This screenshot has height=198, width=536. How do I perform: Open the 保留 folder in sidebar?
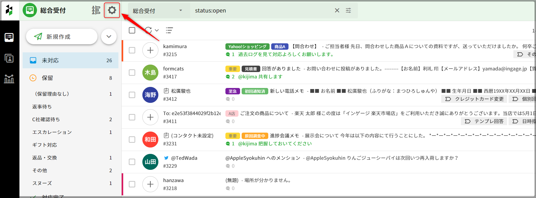tap(71, 78)
